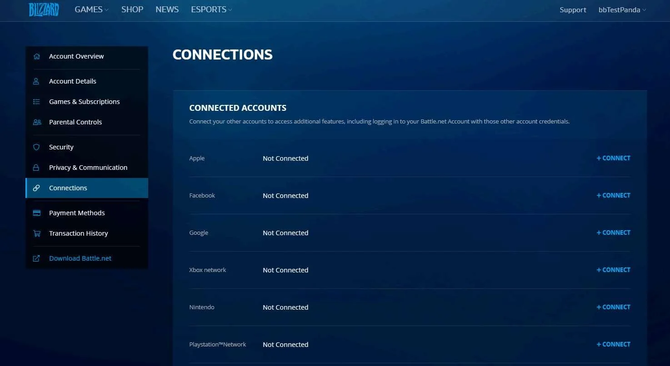Image resolution: width=670 pixels, height=366 pixels.
Task: Click the list icon beside Games & Subscriptions
Action: click(x=37, y=102)
